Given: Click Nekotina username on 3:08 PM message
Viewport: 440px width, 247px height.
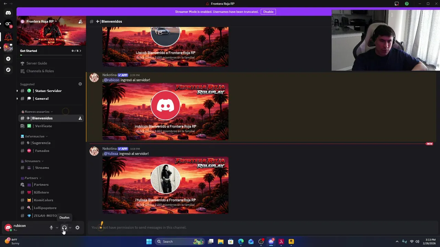Looking at the screenshot, I should tap(109, 149).
